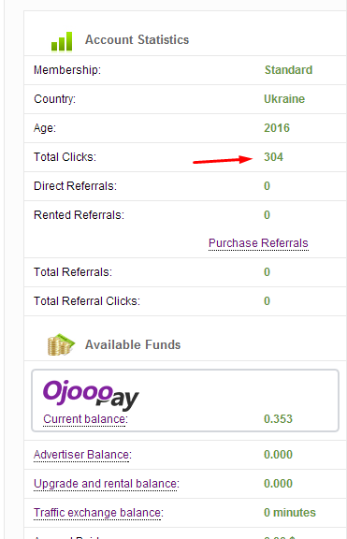Click the Available Funds heading
Screen dimensions: 347x539
point(133,344)
